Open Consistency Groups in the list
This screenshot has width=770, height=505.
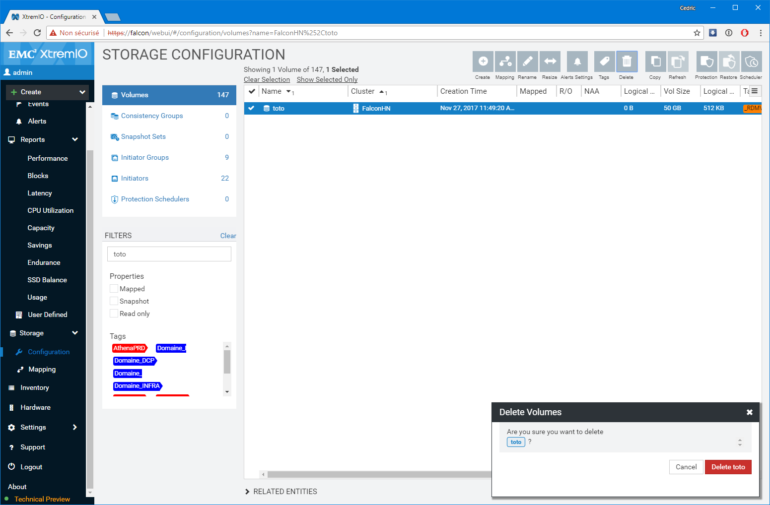tap(152, 116)
